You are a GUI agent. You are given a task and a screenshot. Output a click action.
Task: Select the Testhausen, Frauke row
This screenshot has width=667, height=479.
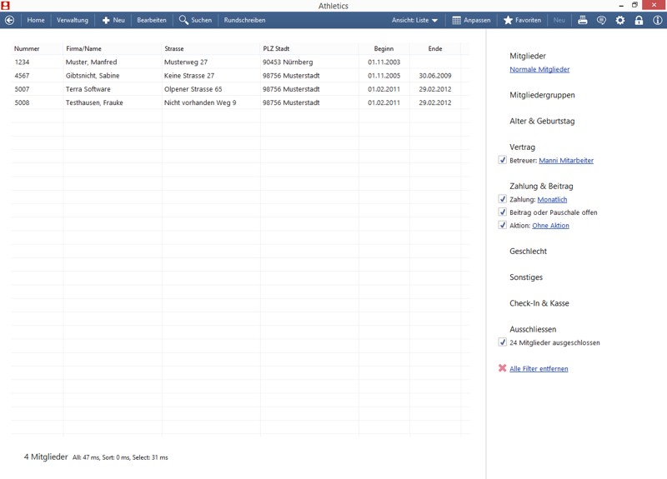click(x=240, y=102)
